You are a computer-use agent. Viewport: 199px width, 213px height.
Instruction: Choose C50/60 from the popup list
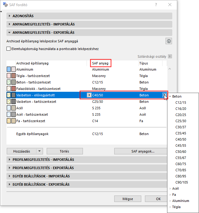(x=181, y=152)
